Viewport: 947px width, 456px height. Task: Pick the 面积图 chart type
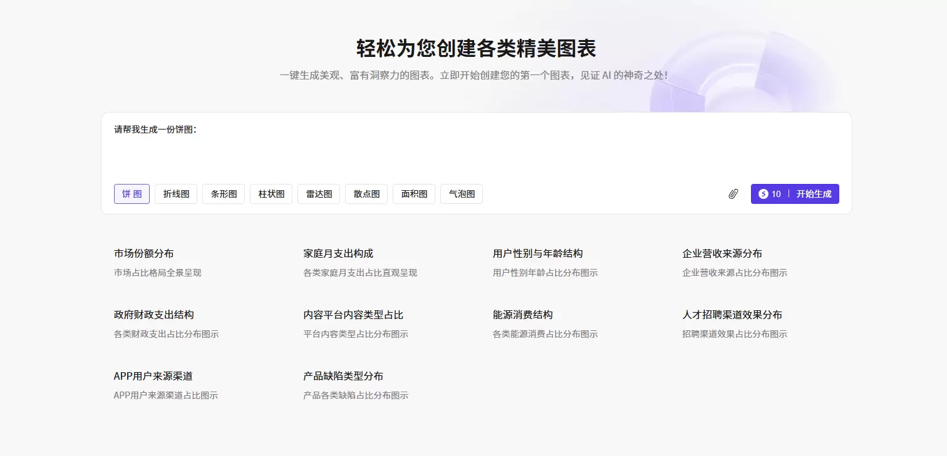(x=414, y=194)
